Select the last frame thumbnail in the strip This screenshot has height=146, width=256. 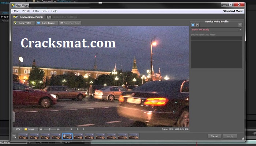133,136
